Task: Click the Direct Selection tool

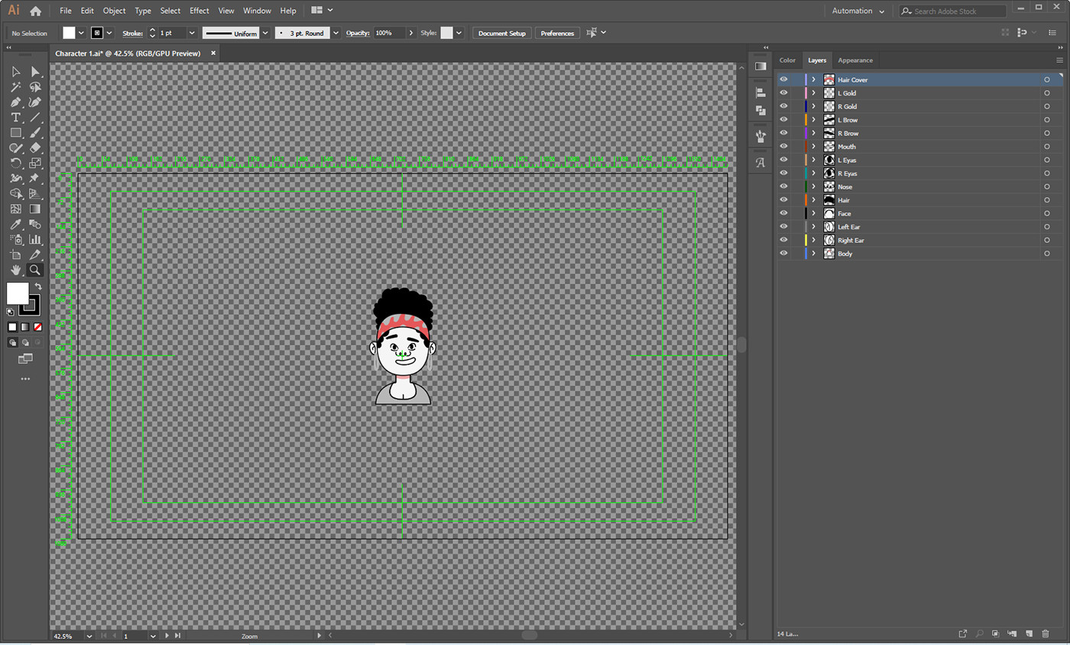Action: 34,71
